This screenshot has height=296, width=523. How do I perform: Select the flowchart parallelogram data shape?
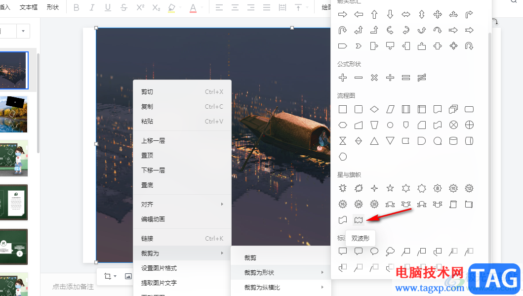tap(390, 109)
